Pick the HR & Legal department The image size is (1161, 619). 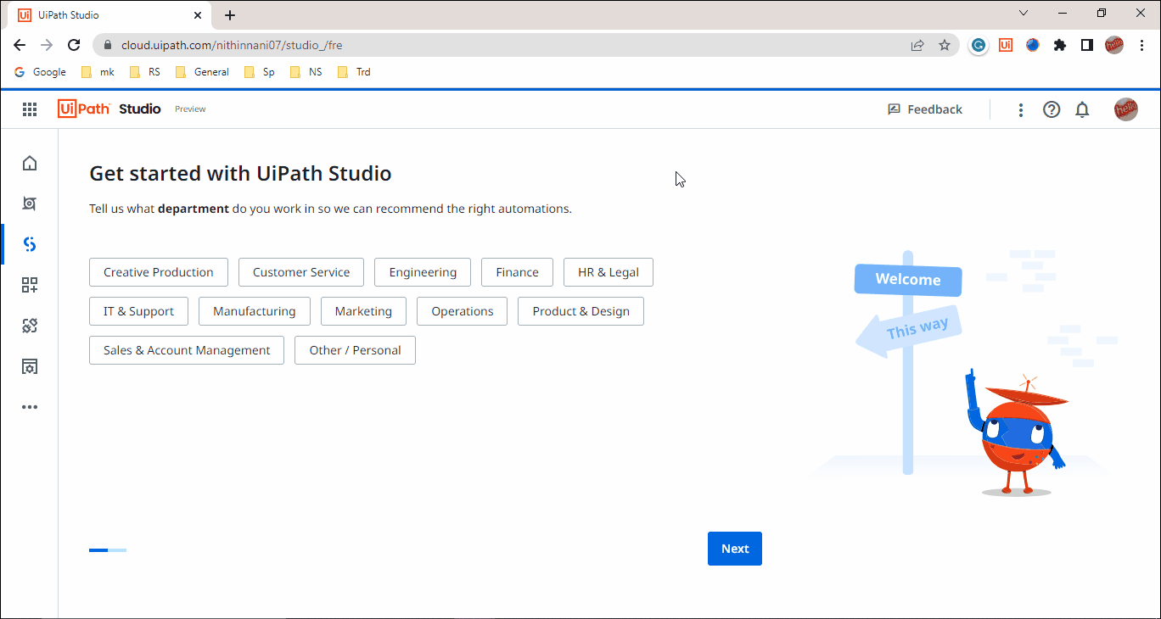click(x=609, y=272)
